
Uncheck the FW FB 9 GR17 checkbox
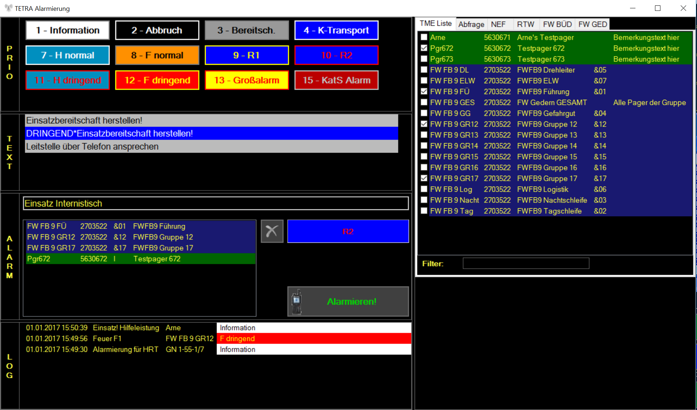click(x=424, y=178)
